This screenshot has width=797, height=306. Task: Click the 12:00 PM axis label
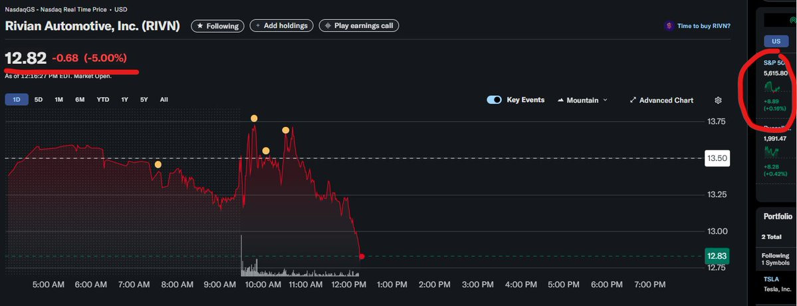point(349,285)
